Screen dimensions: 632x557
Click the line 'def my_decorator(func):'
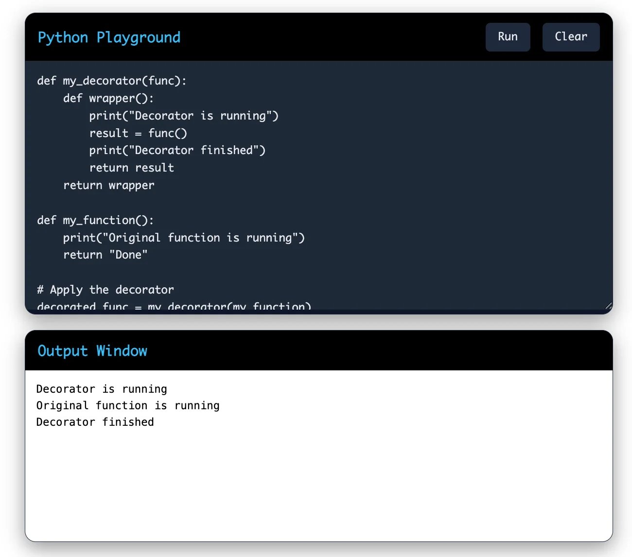pyautogui.click(x=112, y=81)
